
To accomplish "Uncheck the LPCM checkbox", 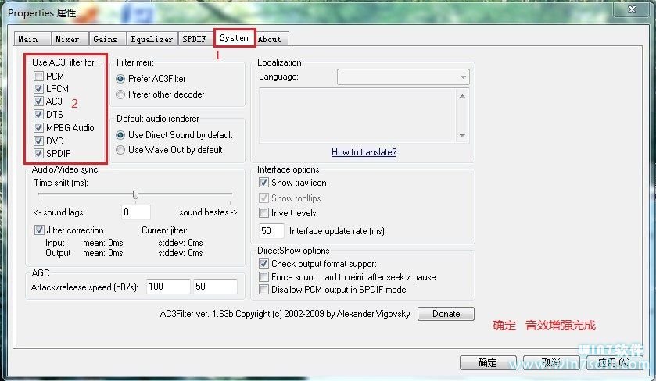I will click(38, 88).
